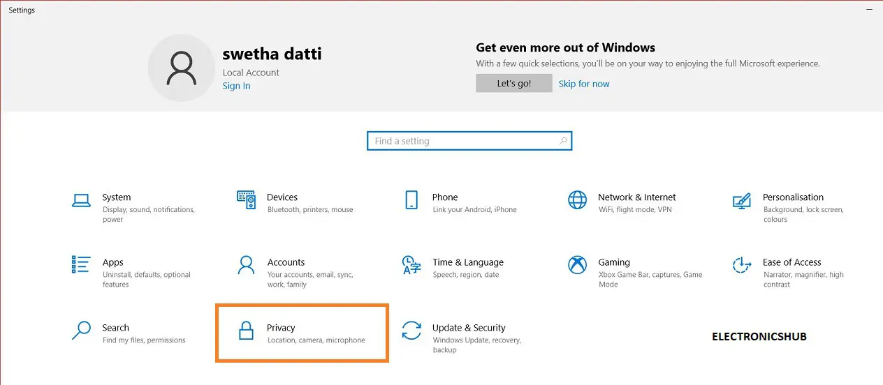Focus the Find a setting search box

click(461, 141)
